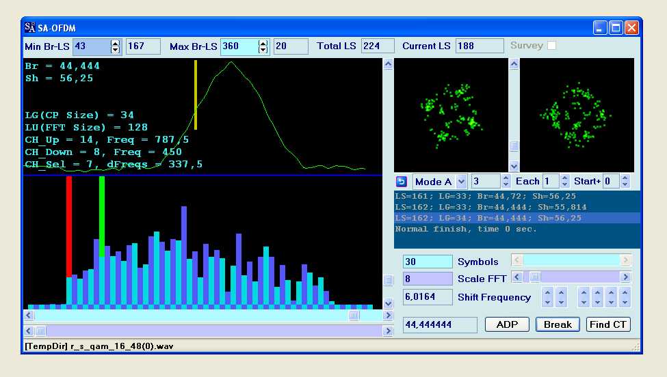The width and height of the screenshot is (667, 377).
Task: Click the Find CT button
Action: pyautogui.click(x=608, y=325)
